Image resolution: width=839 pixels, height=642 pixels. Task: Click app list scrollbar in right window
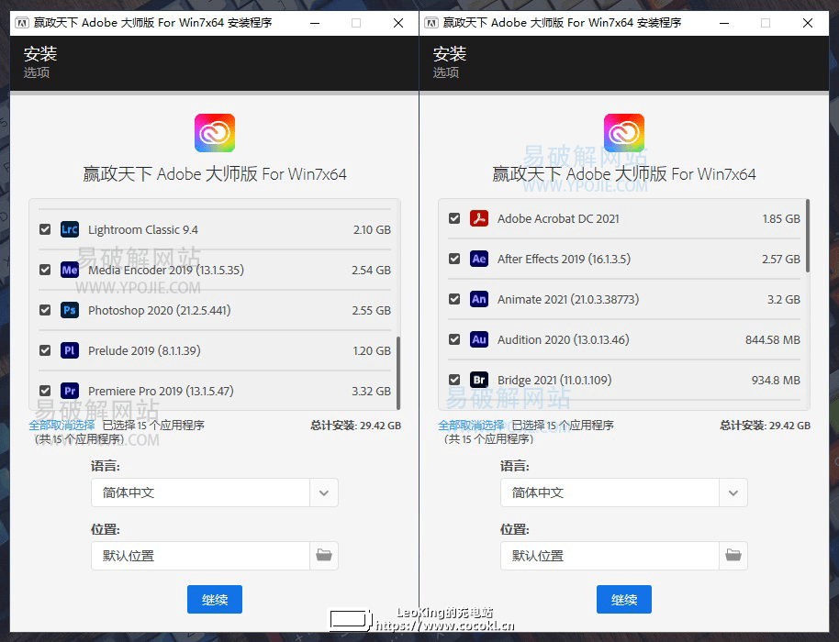pyautogui.click(x=808, y=236)
